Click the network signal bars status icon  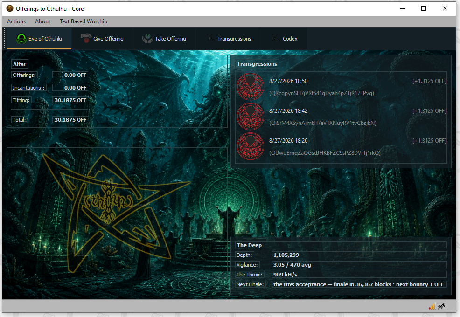click(432, 306)
